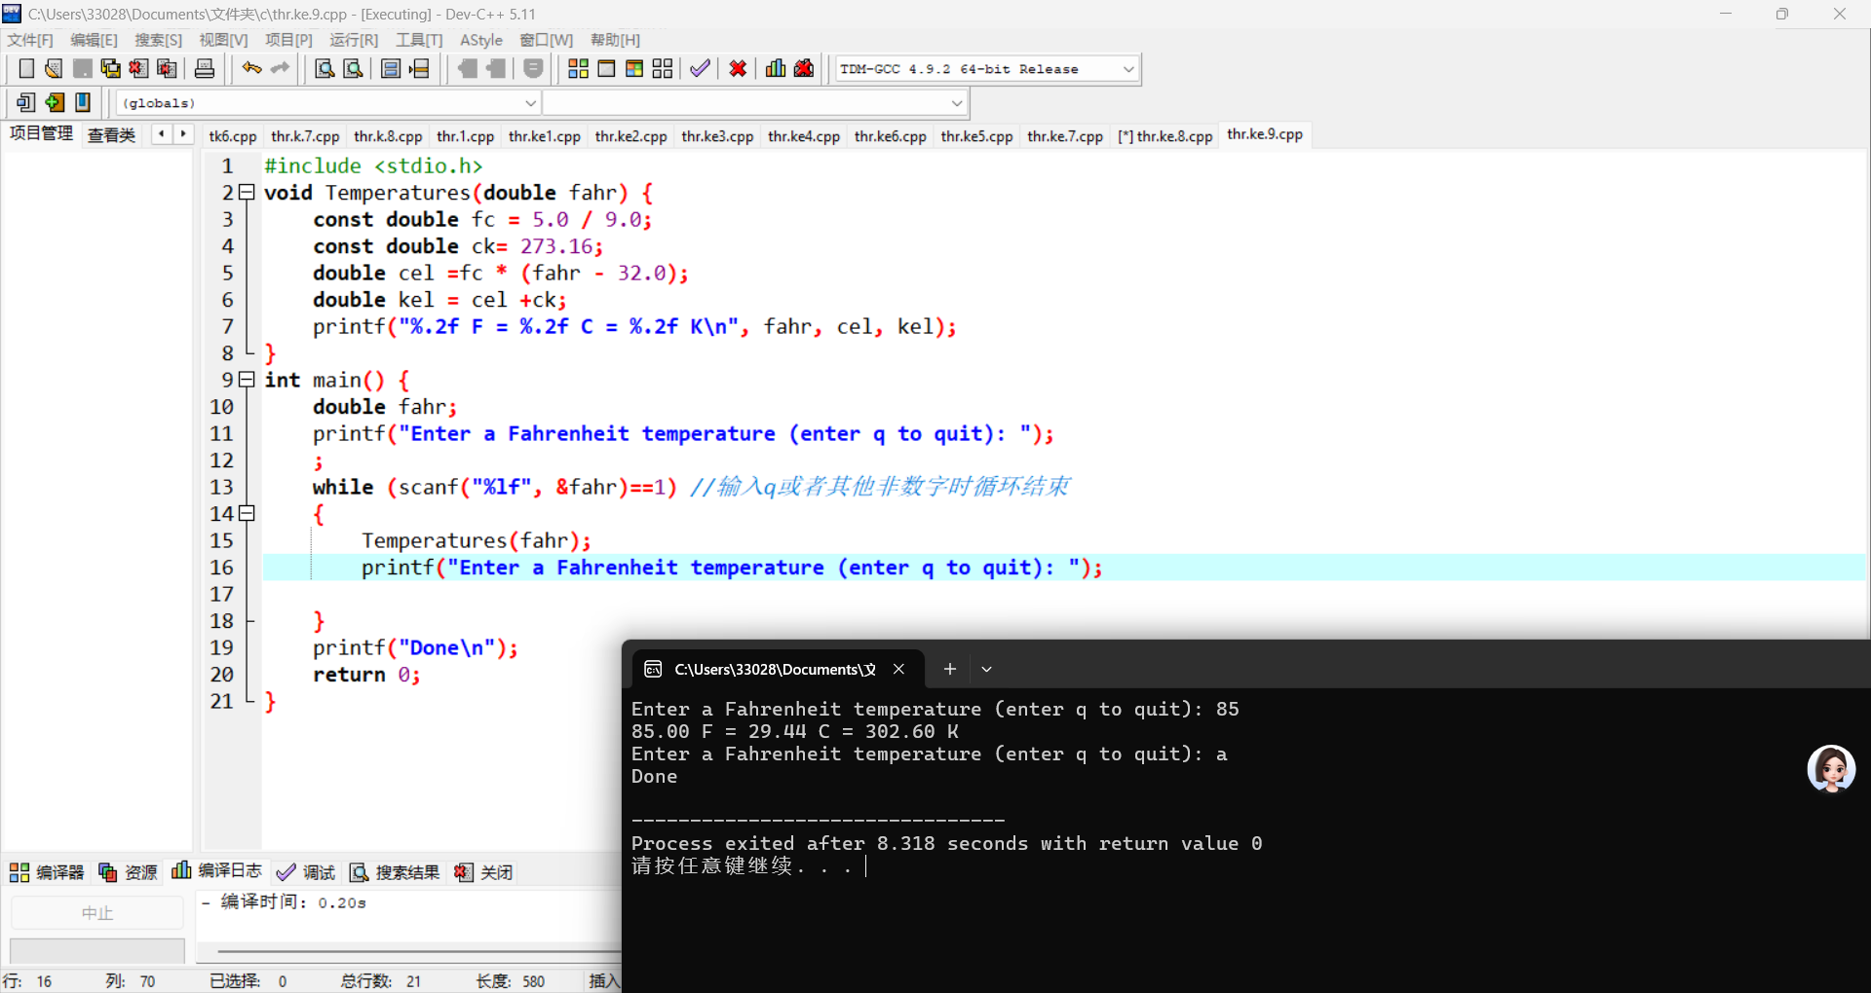The height and width of the screenshot is (993, 1871).
Task: Click the Open file toolbar icon
Action: click(54, 68)
